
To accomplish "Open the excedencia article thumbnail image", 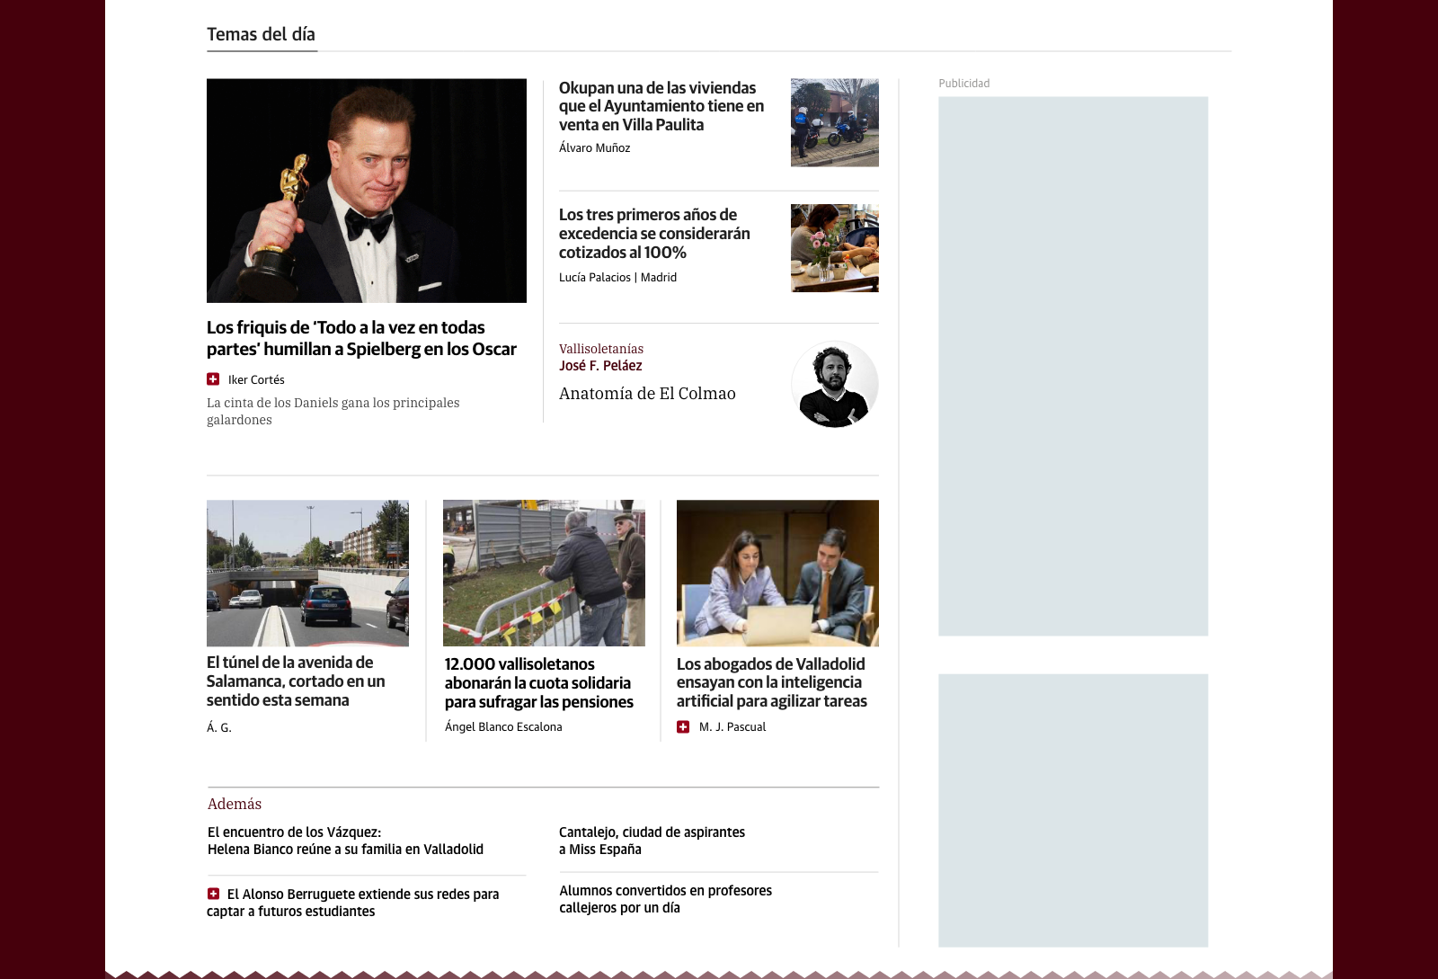I will coord(834,248).
